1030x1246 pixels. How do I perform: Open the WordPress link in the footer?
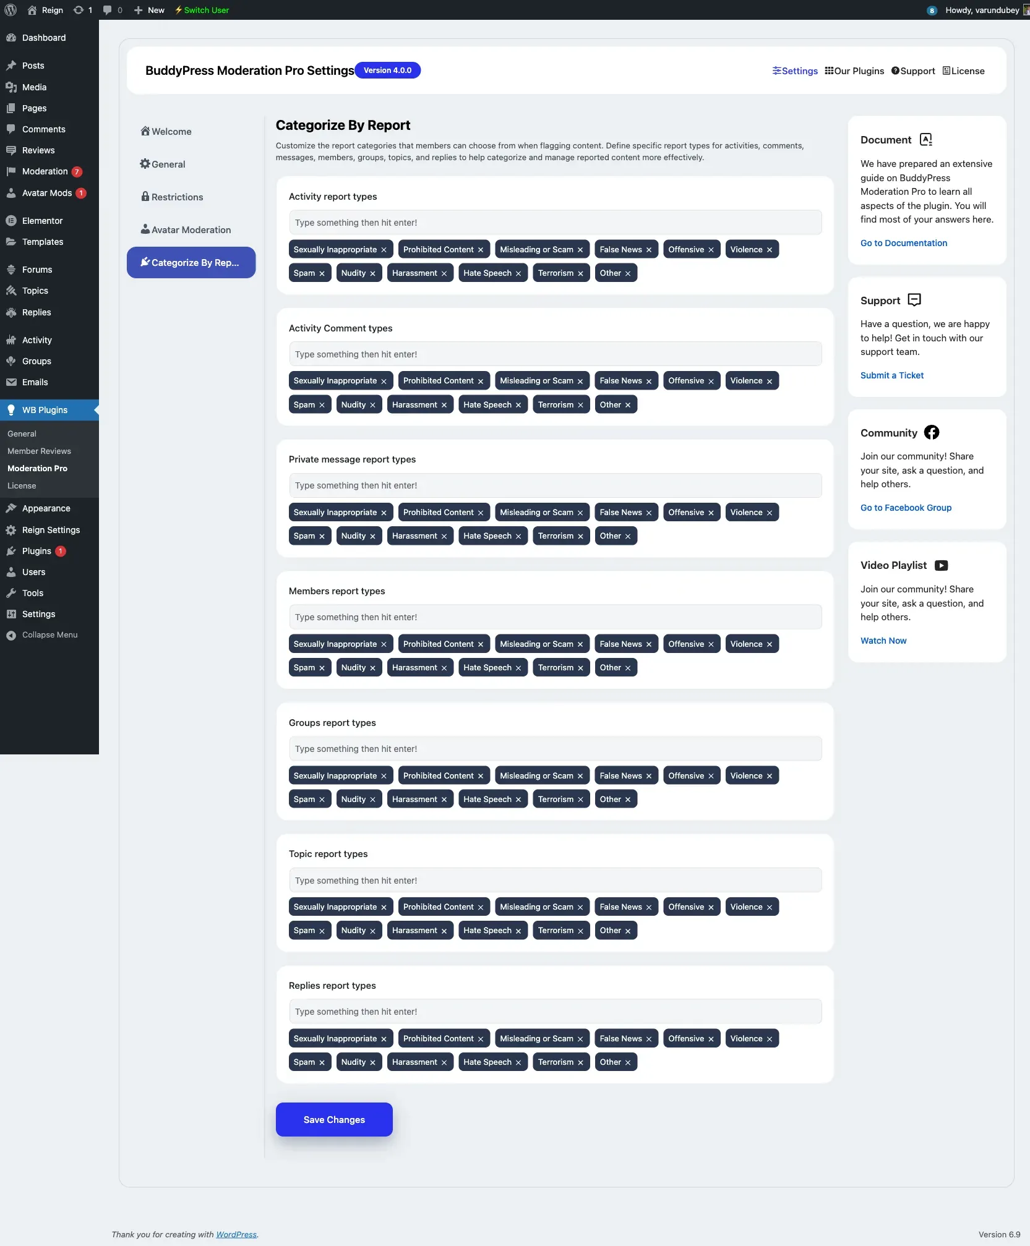[x=236, y=1234]
